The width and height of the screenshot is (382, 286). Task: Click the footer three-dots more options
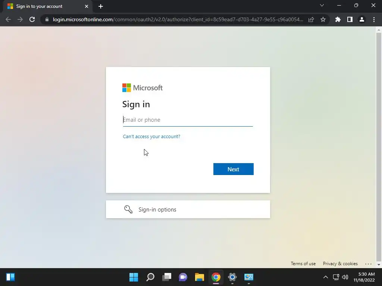tap(368, 264)
